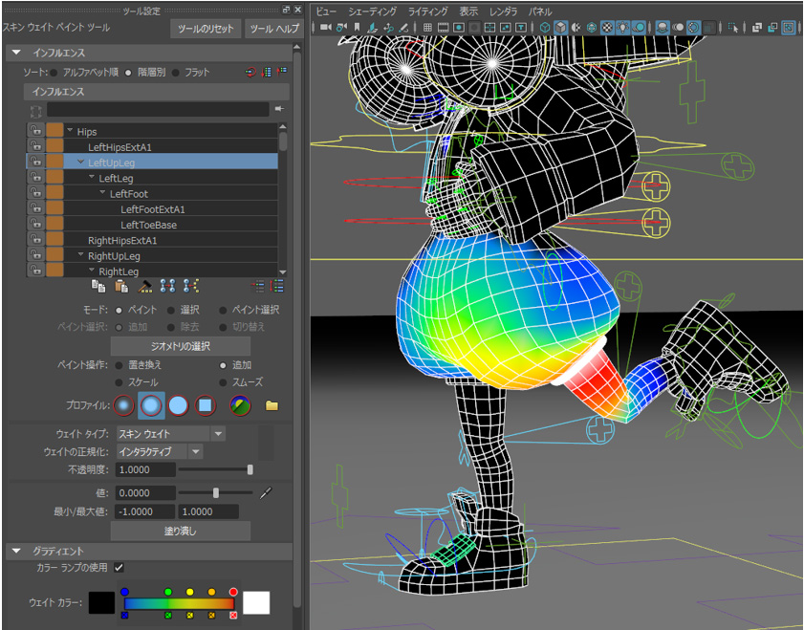
Task: Select the square brush profile
Action: 206,405
